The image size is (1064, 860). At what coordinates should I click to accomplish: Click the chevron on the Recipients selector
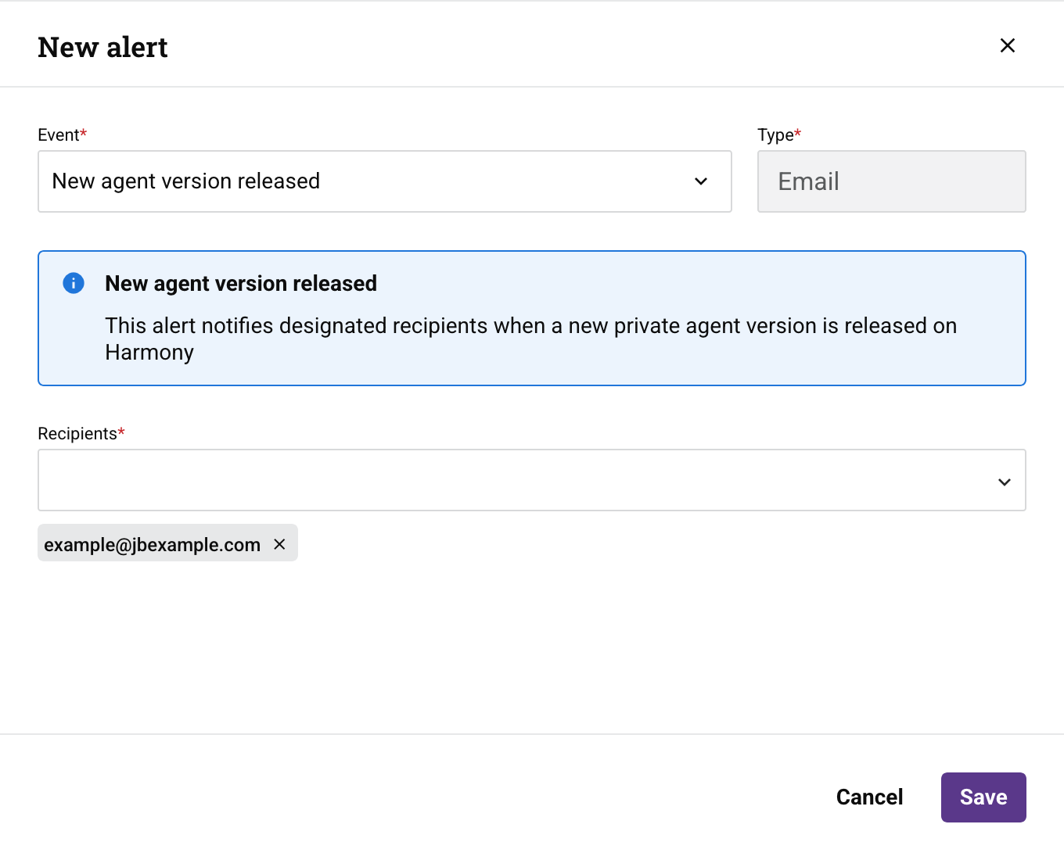click(1004, 482)
